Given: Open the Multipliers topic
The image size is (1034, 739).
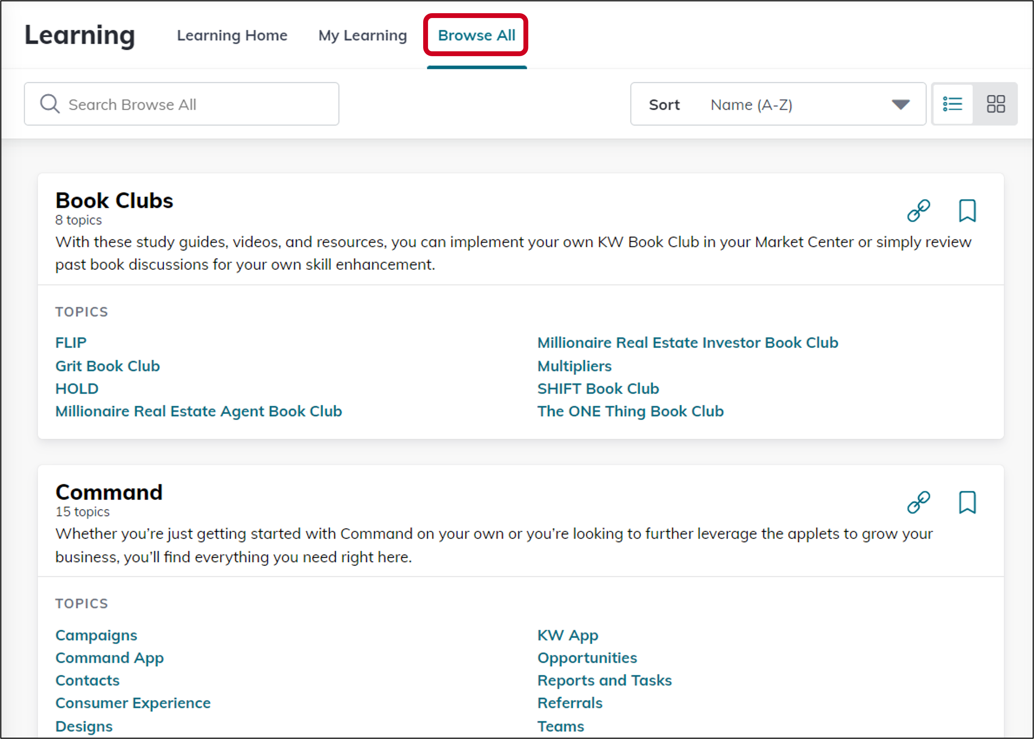Looking at the screenshot, I should click(x=574, y=366).
